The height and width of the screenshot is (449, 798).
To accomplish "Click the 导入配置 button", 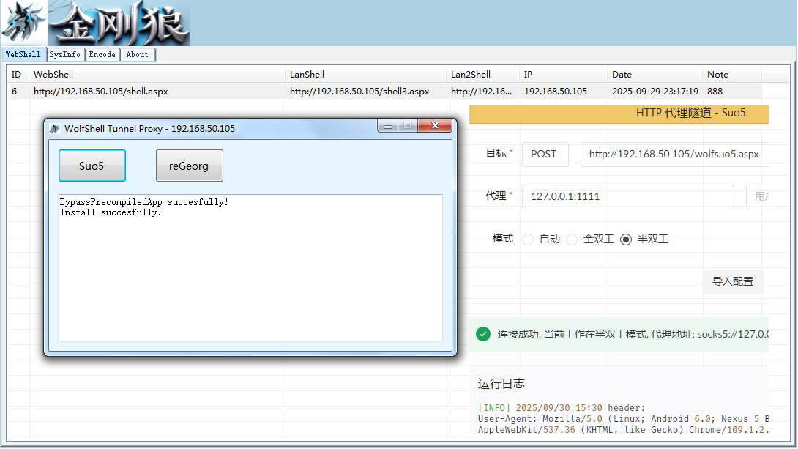I will click(x=732, y=281).
